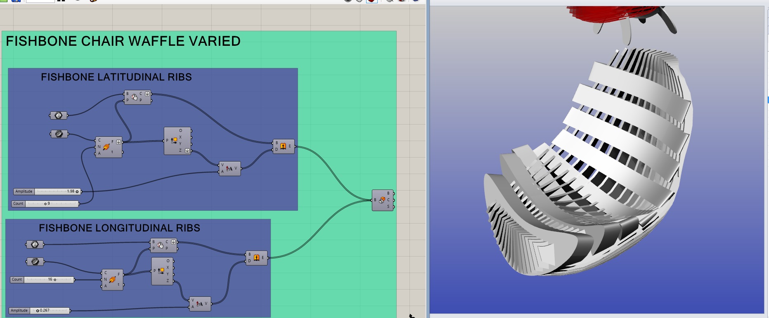The width and height of the screenshot is (769, 318).
Task: Select the Brep parameter in Latitudinal Ribs group
Action: pos(58,115)
